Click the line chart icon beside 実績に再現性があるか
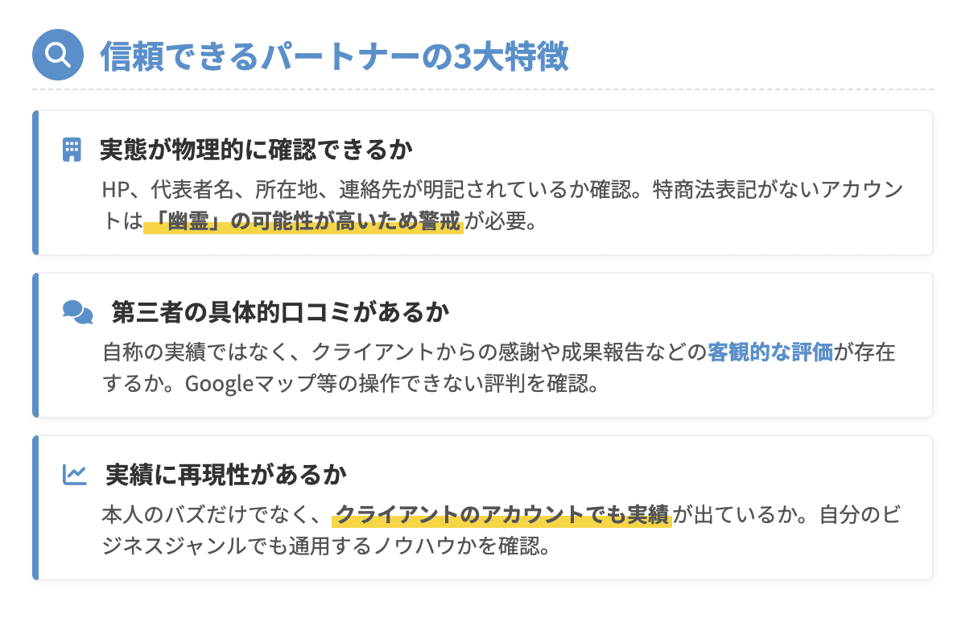The height and width of the screenshot is (618, 974). point(75,475)
